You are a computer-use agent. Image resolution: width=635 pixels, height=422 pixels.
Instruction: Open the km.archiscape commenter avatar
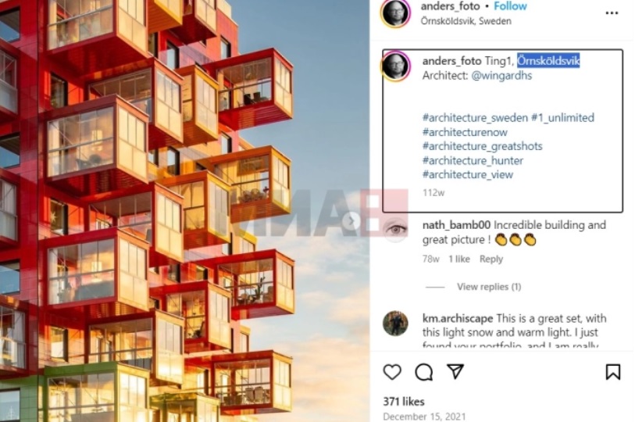click(395, 323)
